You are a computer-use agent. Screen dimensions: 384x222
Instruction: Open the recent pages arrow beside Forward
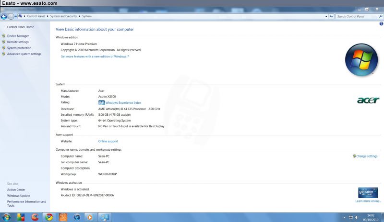16,16
